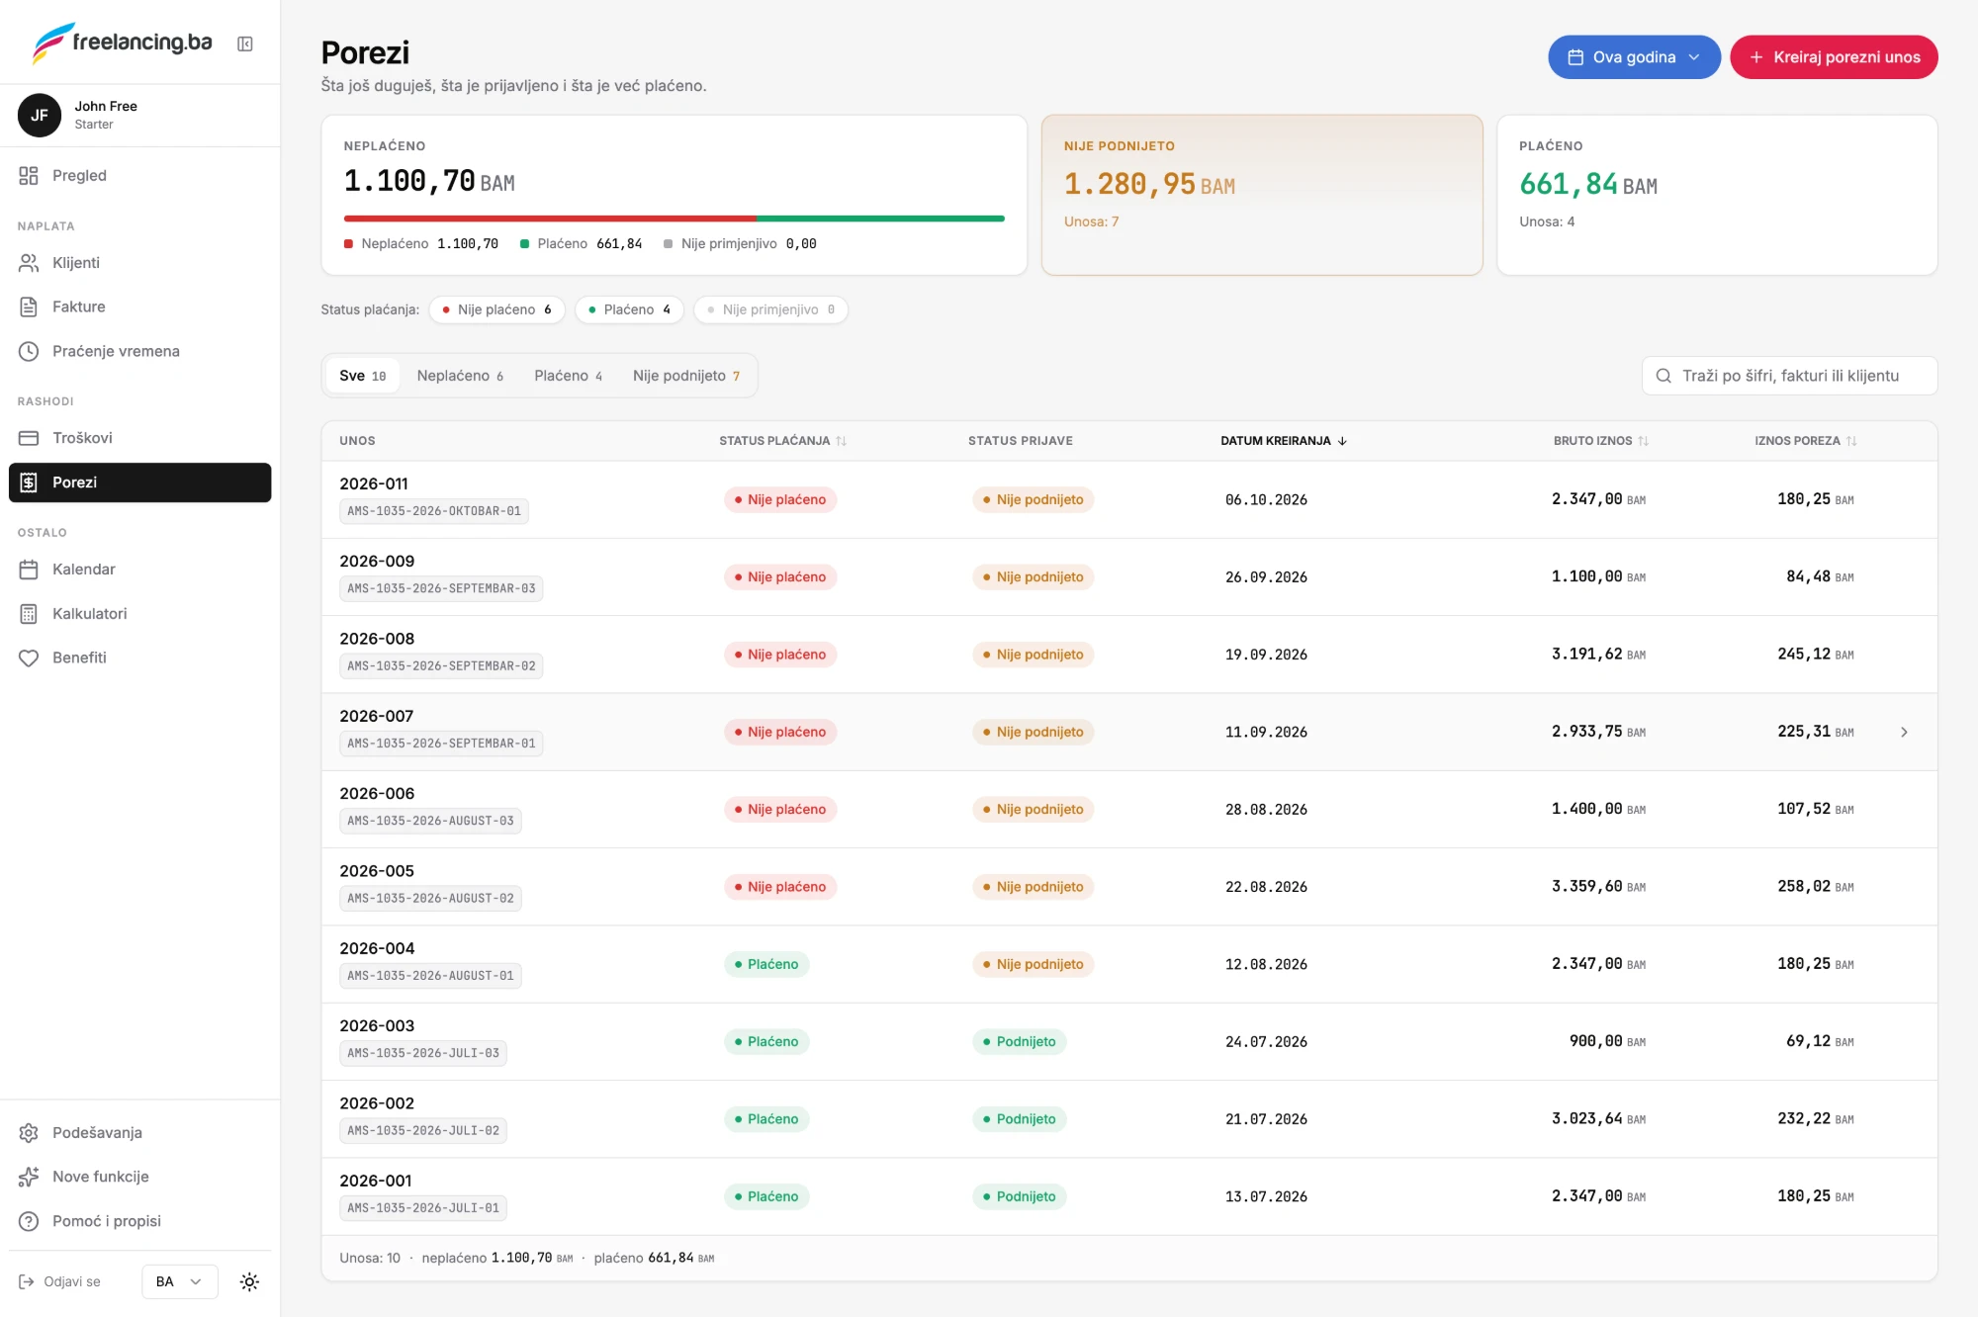The image size is (1978, 1317).
Task: Open Podešavanja gear icon
Action: [x=29, y=1132]
